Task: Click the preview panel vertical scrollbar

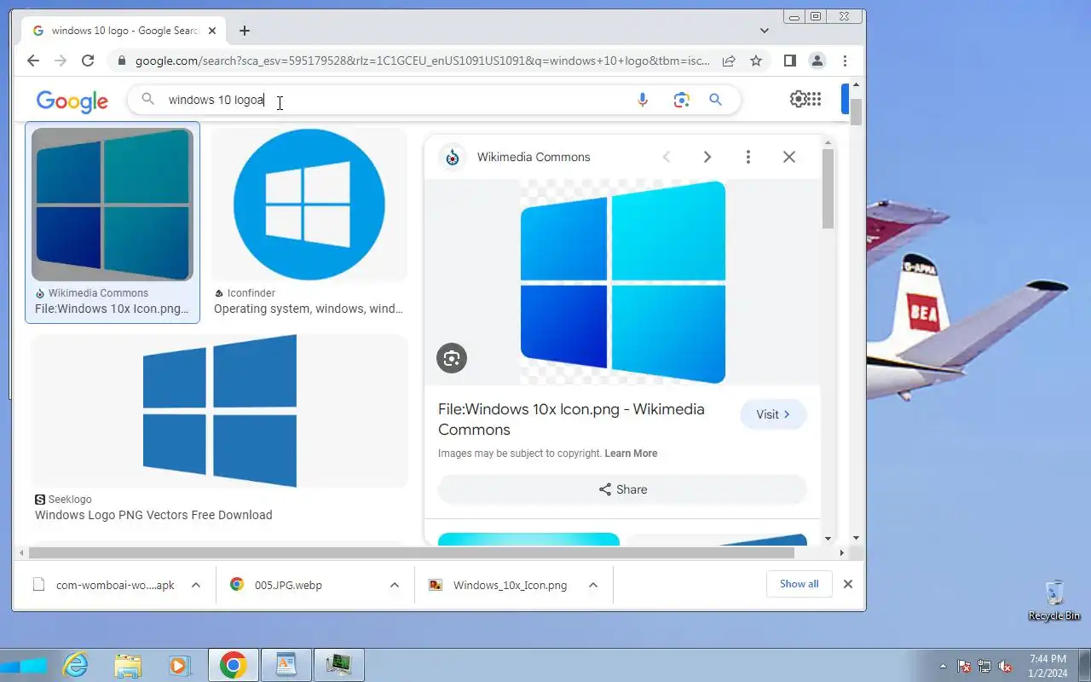Action: [828, 189]
